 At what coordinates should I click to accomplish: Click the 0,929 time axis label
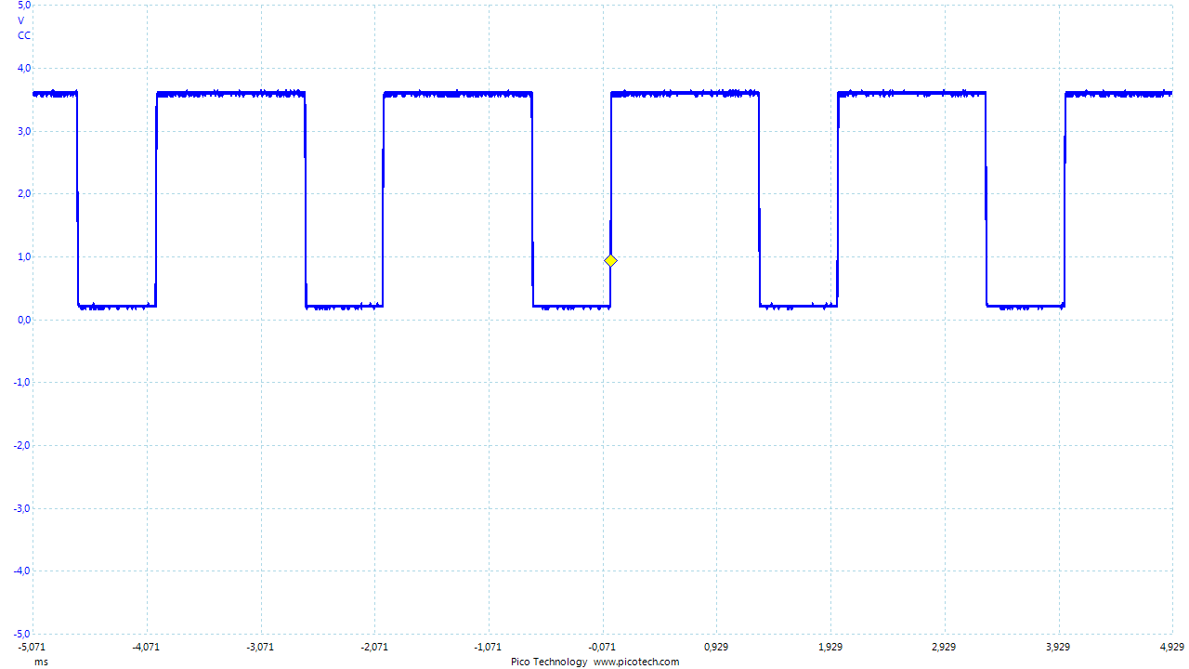tap(716, 647)
